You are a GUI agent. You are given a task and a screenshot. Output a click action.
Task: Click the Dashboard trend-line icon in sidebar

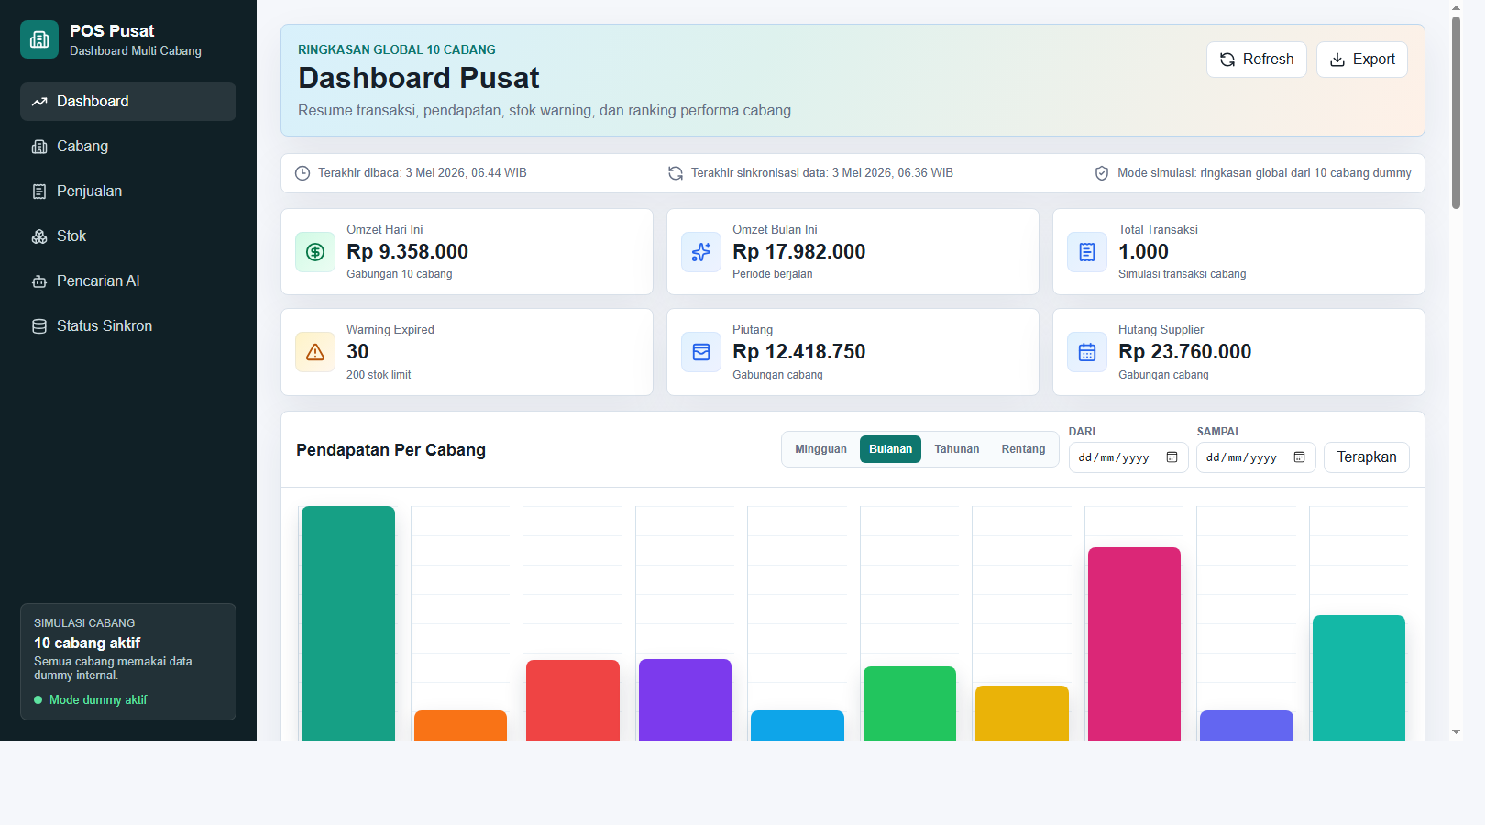click(x=39, y=102)
